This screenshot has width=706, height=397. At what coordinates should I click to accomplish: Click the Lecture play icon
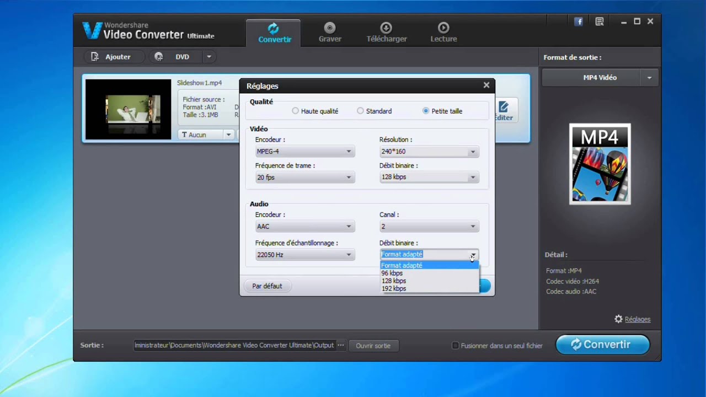[x=443, y=28]
